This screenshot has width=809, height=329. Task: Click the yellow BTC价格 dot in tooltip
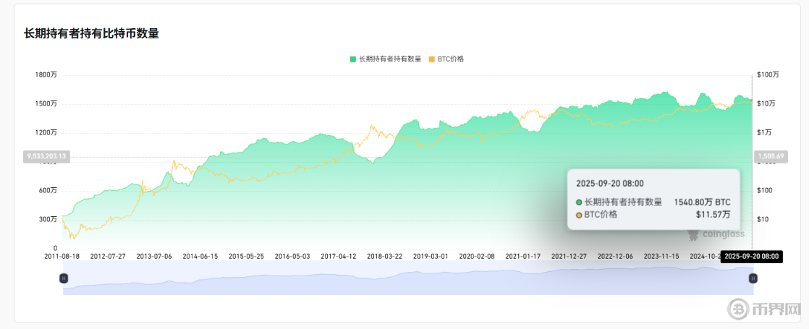(x=579, y=215)
